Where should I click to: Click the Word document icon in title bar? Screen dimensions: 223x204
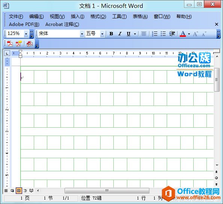pyautogui.click(x=6, y=6)
